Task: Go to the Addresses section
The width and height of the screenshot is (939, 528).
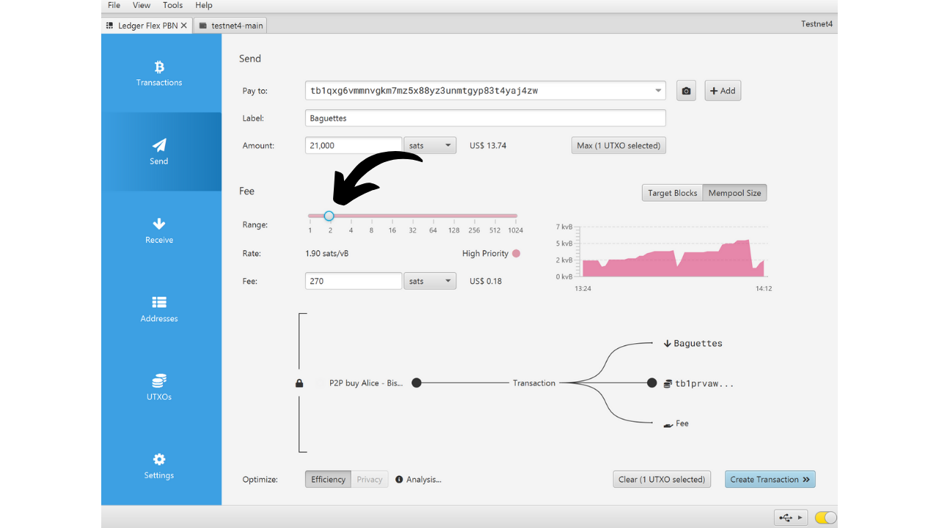Action: pos(159,309)
